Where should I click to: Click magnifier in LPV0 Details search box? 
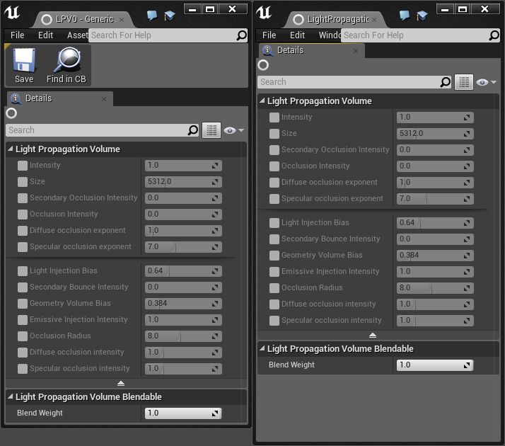192,130
